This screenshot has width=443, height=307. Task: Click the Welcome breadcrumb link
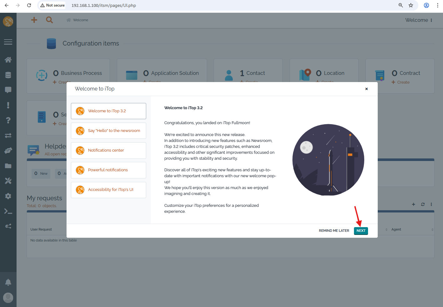81,20
